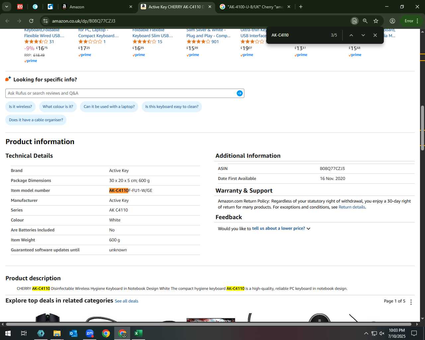Click the Series value AK C4110
425x340 pixels.
pyautogui.click(x=119, y=210)
